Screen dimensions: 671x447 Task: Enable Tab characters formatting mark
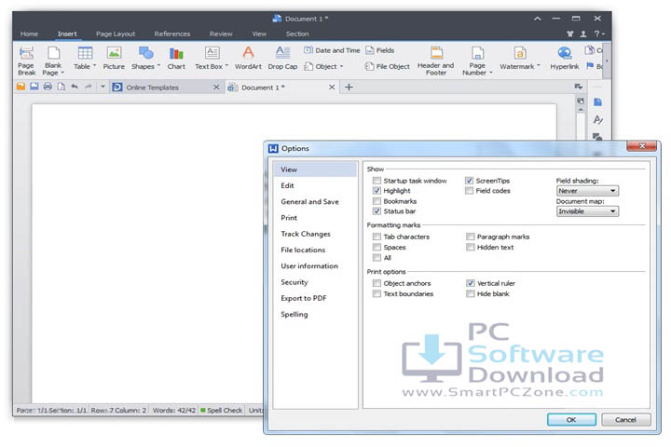tap(377, 237)
